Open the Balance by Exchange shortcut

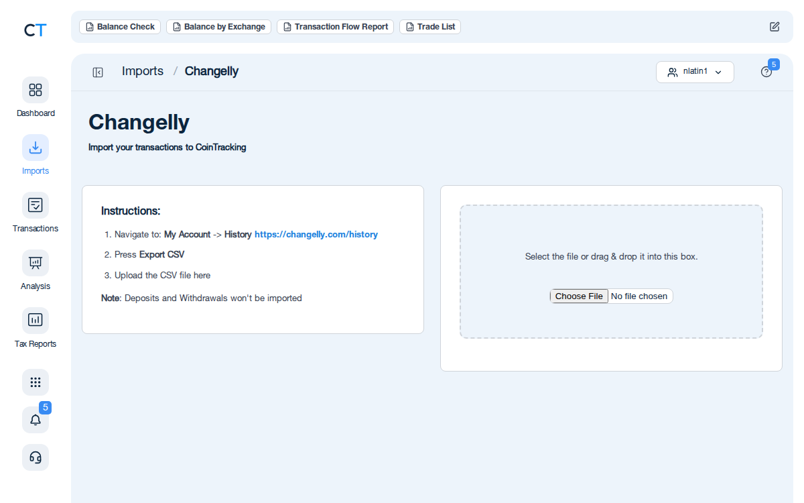click(218, 27)
